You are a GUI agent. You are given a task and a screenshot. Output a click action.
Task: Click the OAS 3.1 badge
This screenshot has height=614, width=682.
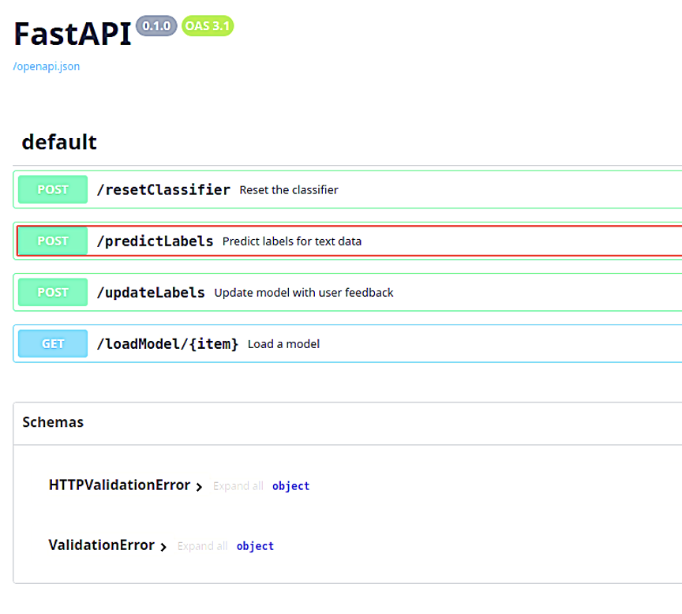208,26
